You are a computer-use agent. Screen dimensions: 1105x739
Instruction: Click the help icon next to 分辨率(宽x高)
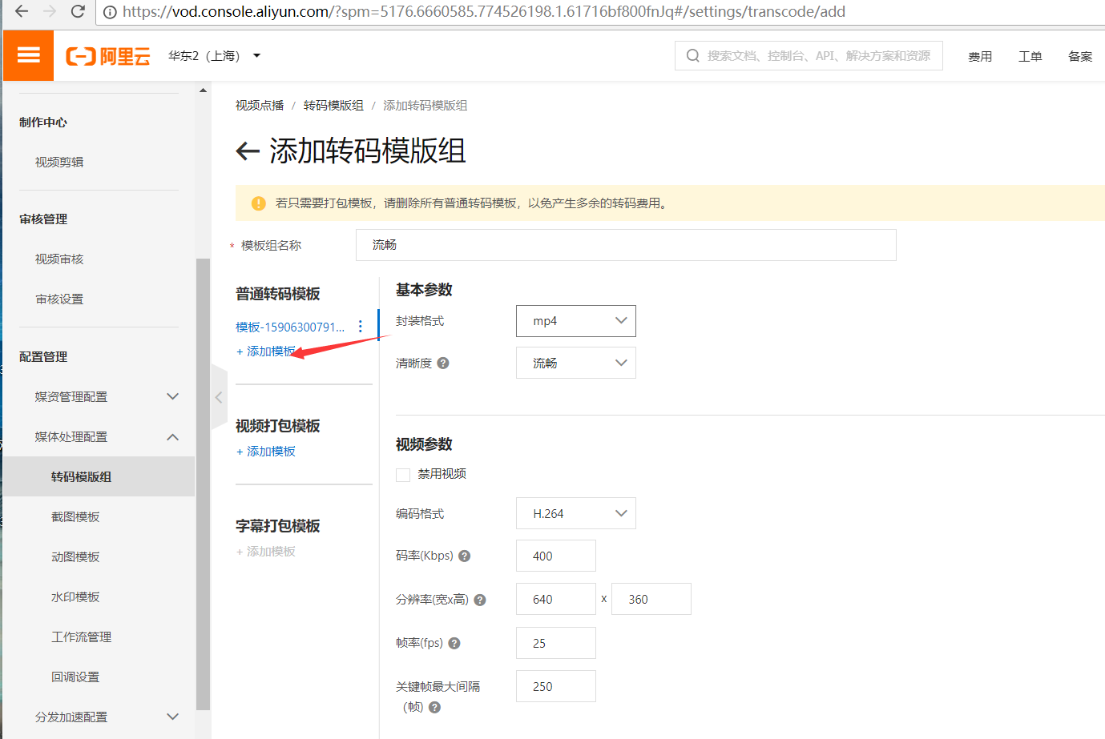[x=479, y=599]
